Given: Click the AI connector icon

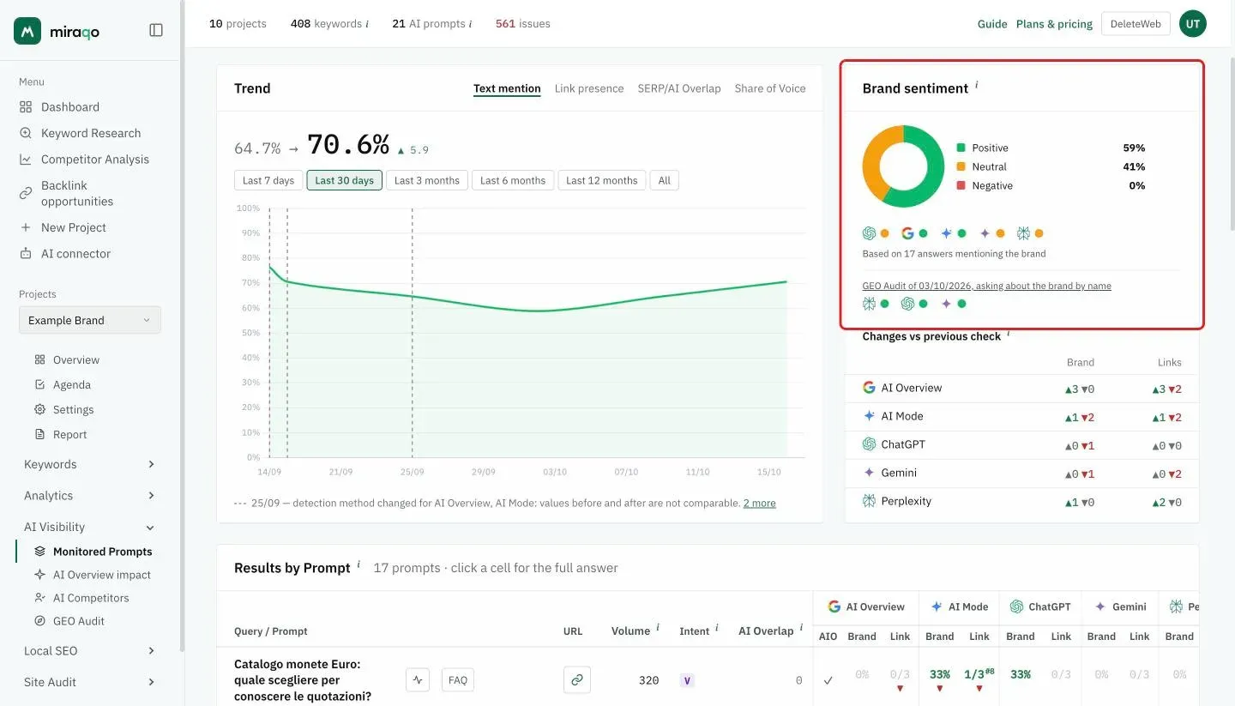Looking at the screenshot, I should pyautogui.click(x=26, y=254).
